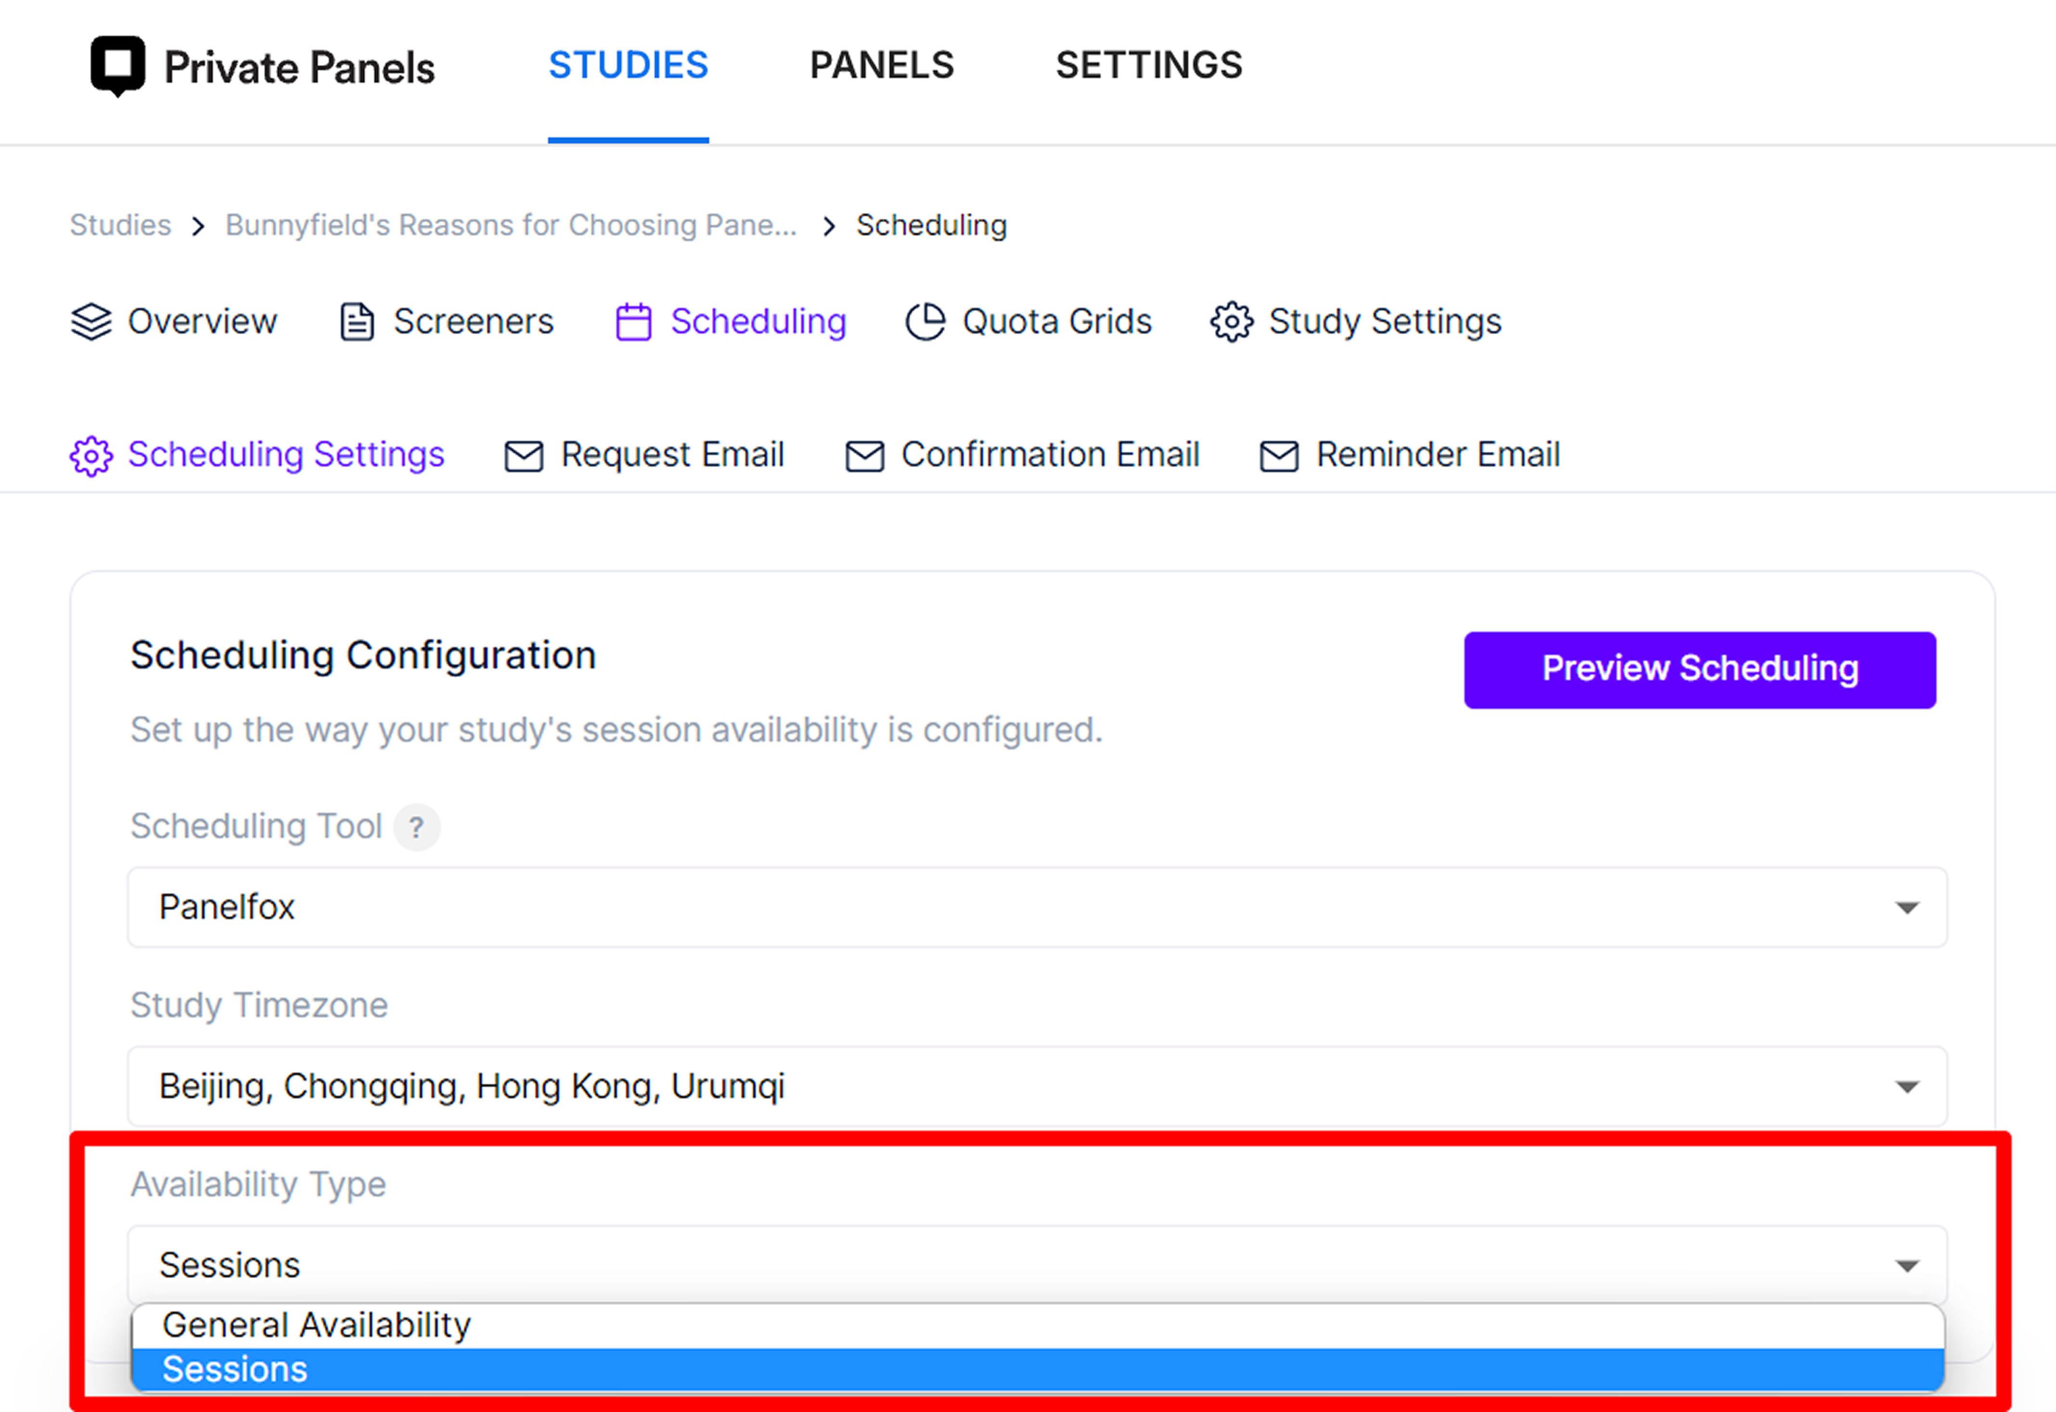The image size is (2056, 1412).
Task: Expand the Study Timezone dropdown
Action: 1037,1086
